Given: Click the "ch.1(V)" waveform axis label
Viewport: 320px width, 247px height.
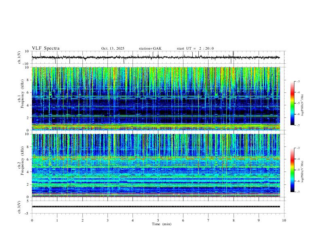Looking at the screenshot, I should 19,57.
